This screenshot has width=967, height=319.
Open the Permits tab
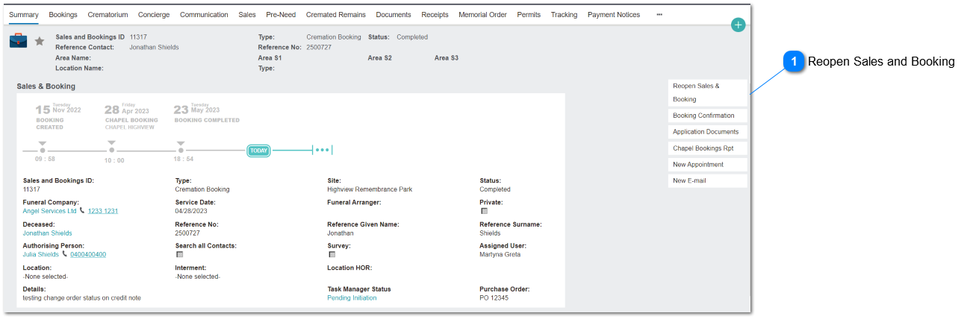click(x=529, y=14)
